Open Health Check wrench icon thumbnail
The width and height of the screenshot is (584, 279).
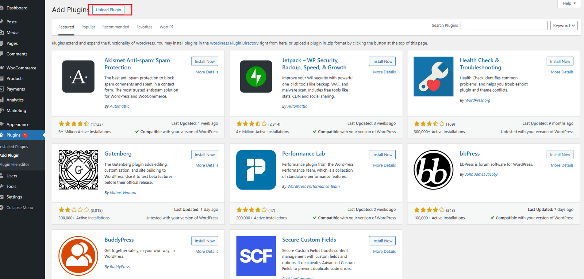[433, 77]
